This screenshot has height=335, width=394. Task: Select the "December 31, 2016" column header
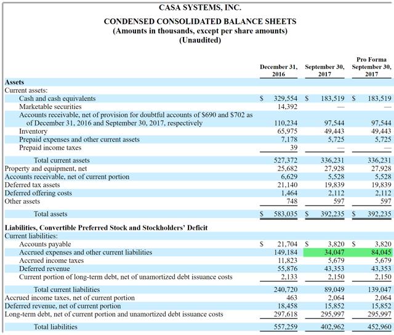(278, 70)
